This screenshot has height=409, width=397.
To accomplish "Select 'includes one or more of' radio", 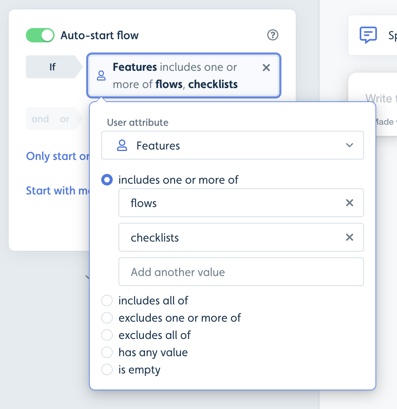I will coord(107,180).
